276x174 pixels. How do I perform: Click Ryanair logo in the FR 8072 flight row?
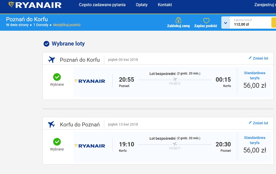[x=90, y=81]
